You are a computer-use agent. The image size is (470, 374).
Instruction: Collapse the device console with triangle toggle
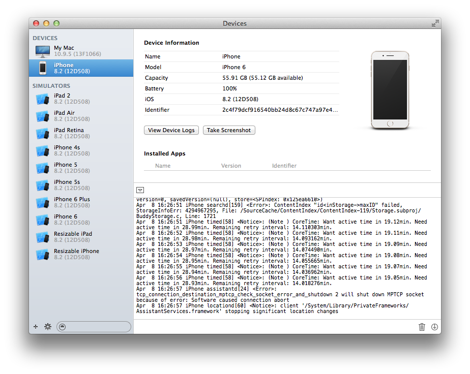pyautogui.click(x=140, y=190)
